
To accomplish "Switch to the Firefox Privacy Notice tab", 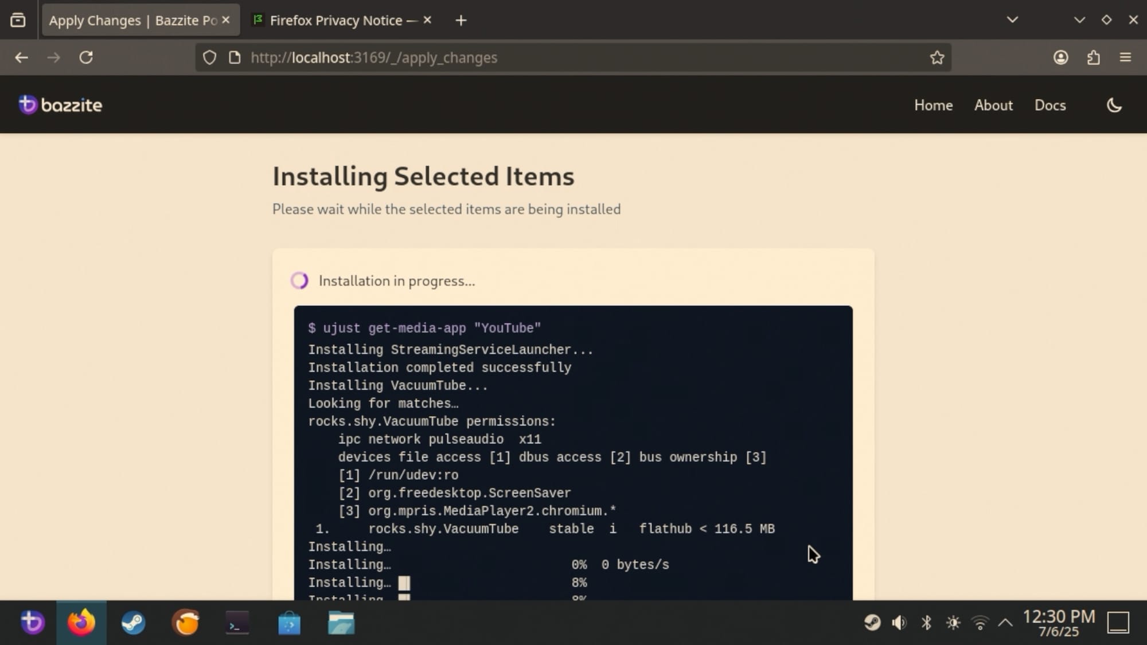I will [x=342, y=21].
